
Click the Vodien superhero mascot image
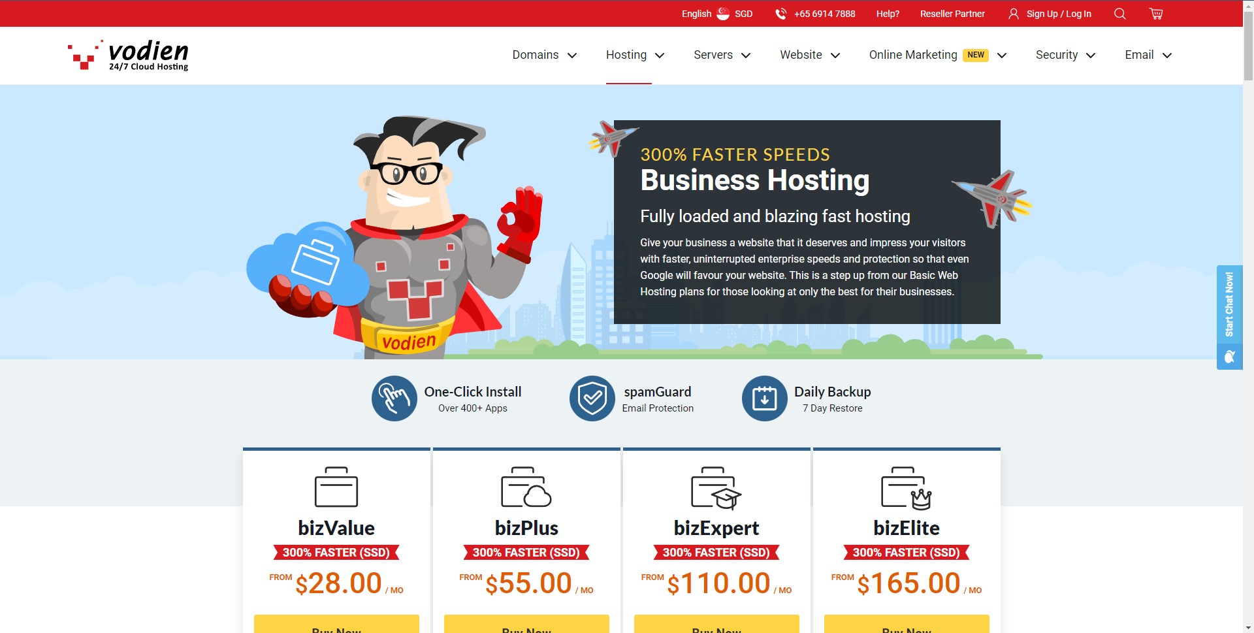coord(394,238)
